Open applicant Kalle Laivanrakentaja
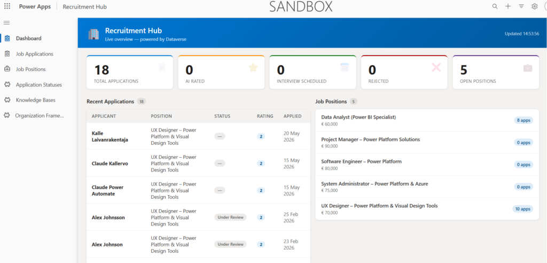The image size is (547, 263). 110,136
